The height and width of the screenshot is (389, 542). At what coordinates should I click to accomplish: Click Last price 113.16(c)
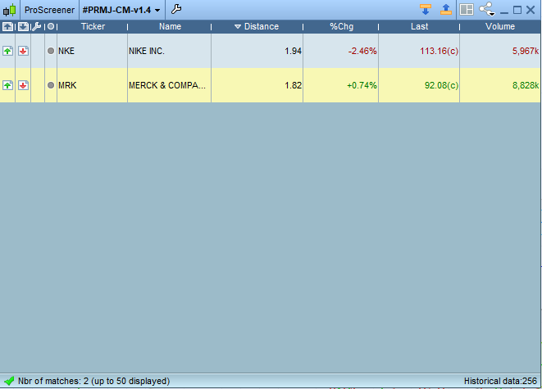[439, 51]
